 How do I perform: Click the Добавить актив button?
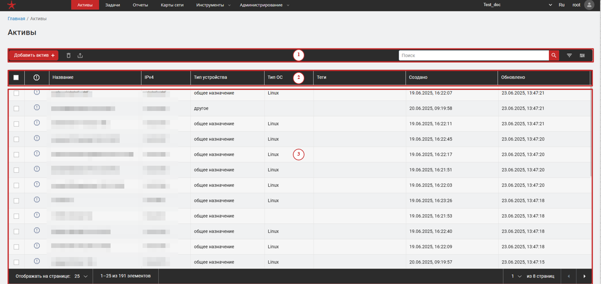point(34,56)
